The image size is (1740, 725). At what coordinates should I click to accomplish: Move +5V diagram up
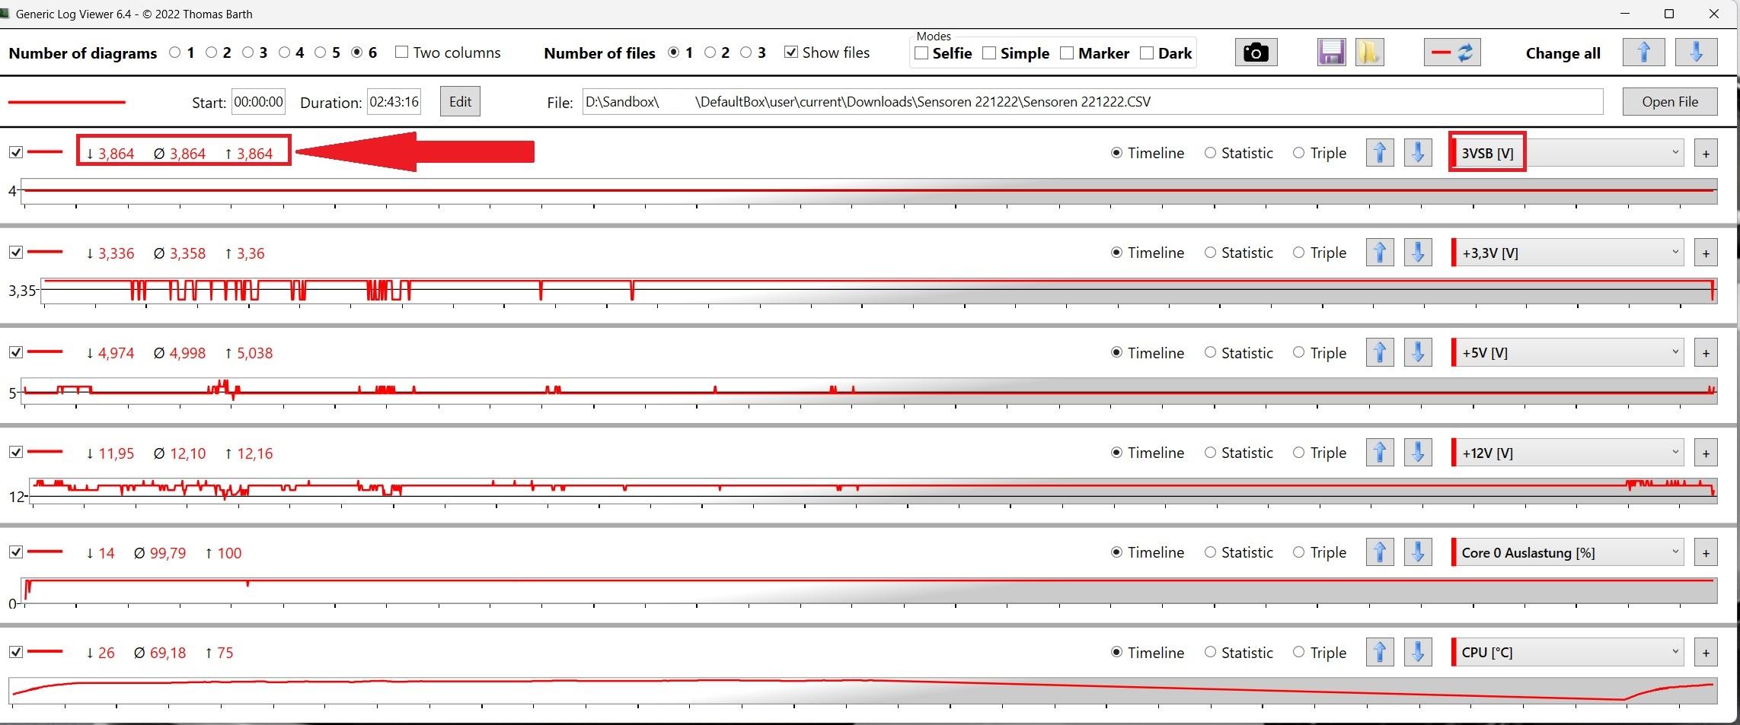[x=1380, y=352]
